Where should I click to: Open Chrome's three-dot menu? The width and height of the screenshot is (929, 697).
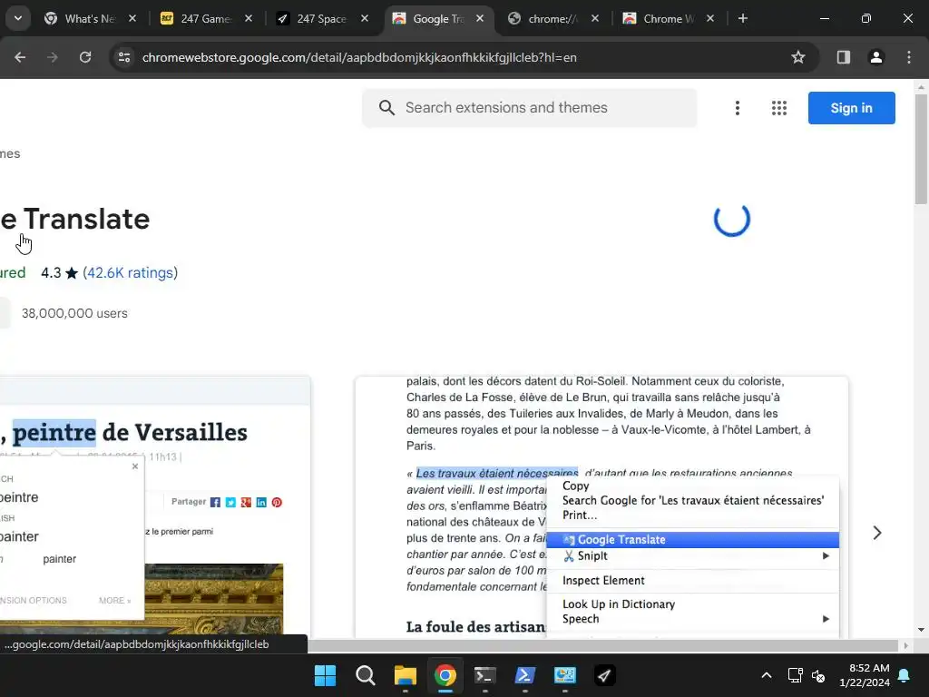pos(908,57)
